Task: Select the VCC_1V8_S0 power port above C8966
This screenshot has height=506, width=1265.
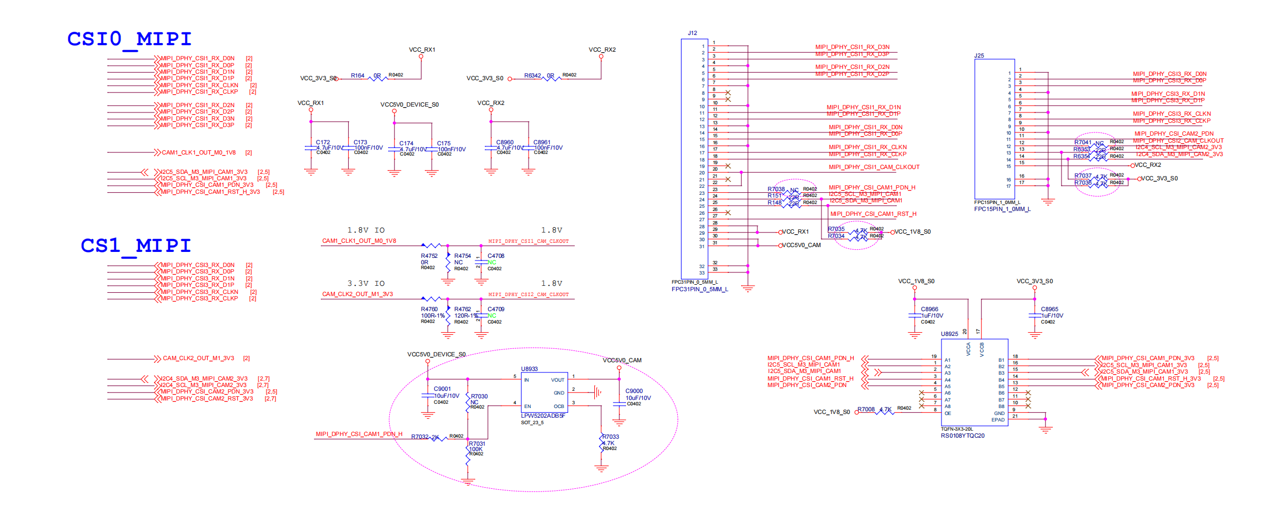Action: click(x=916, y=282)
